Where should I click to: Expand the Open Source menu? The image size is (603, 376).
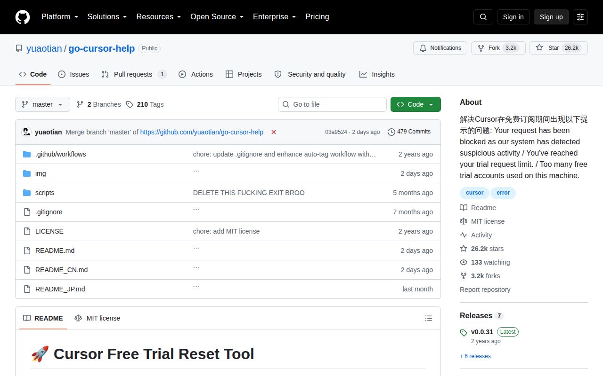pyautogui.click(x=217, y=17)
